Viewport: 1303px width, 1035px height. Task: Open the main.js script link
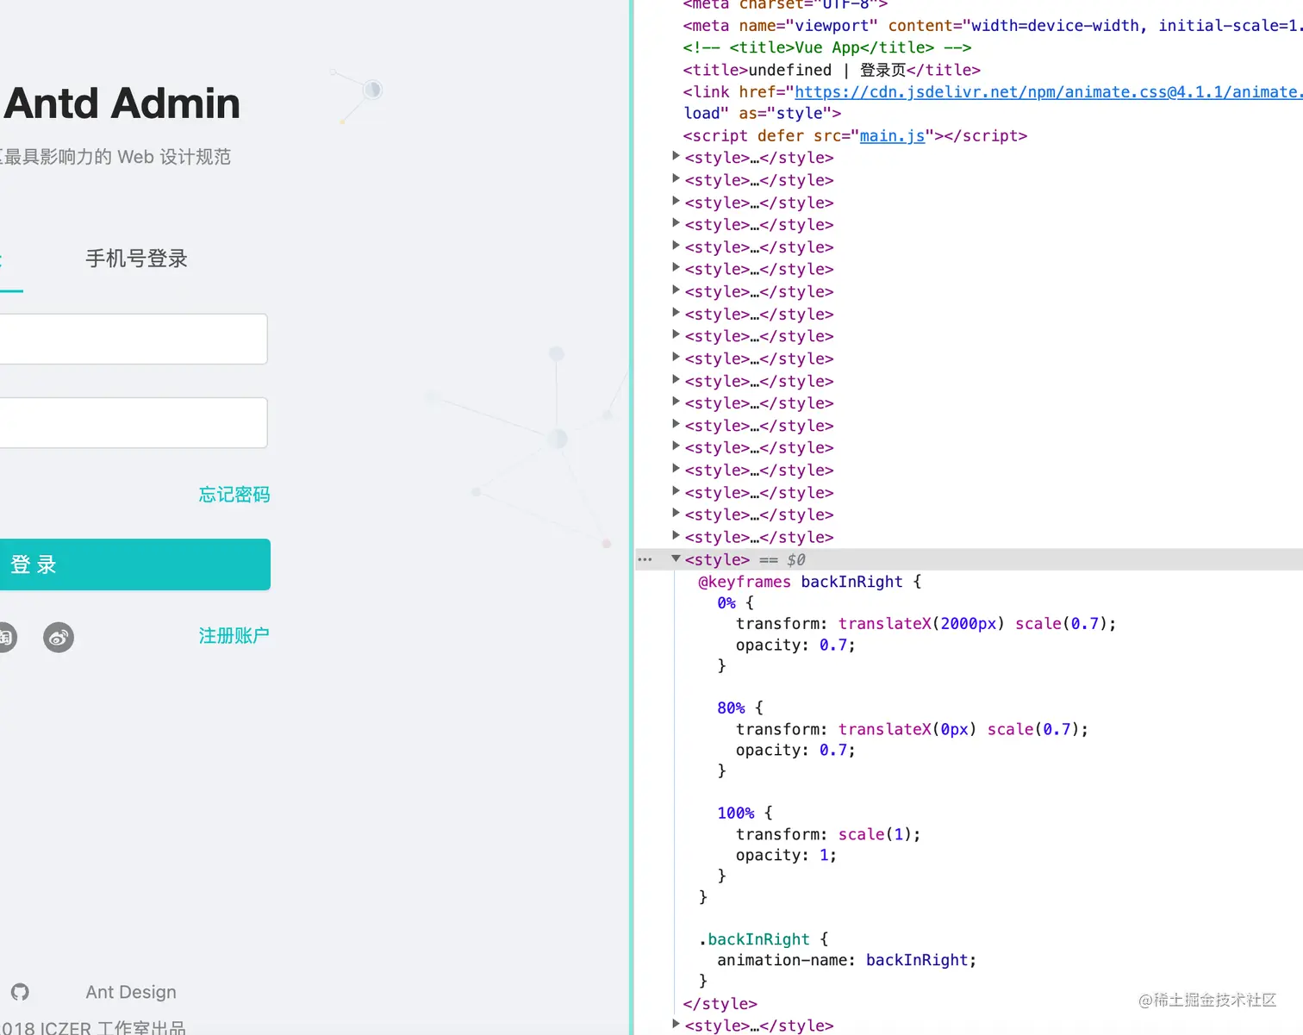point(892,135)
